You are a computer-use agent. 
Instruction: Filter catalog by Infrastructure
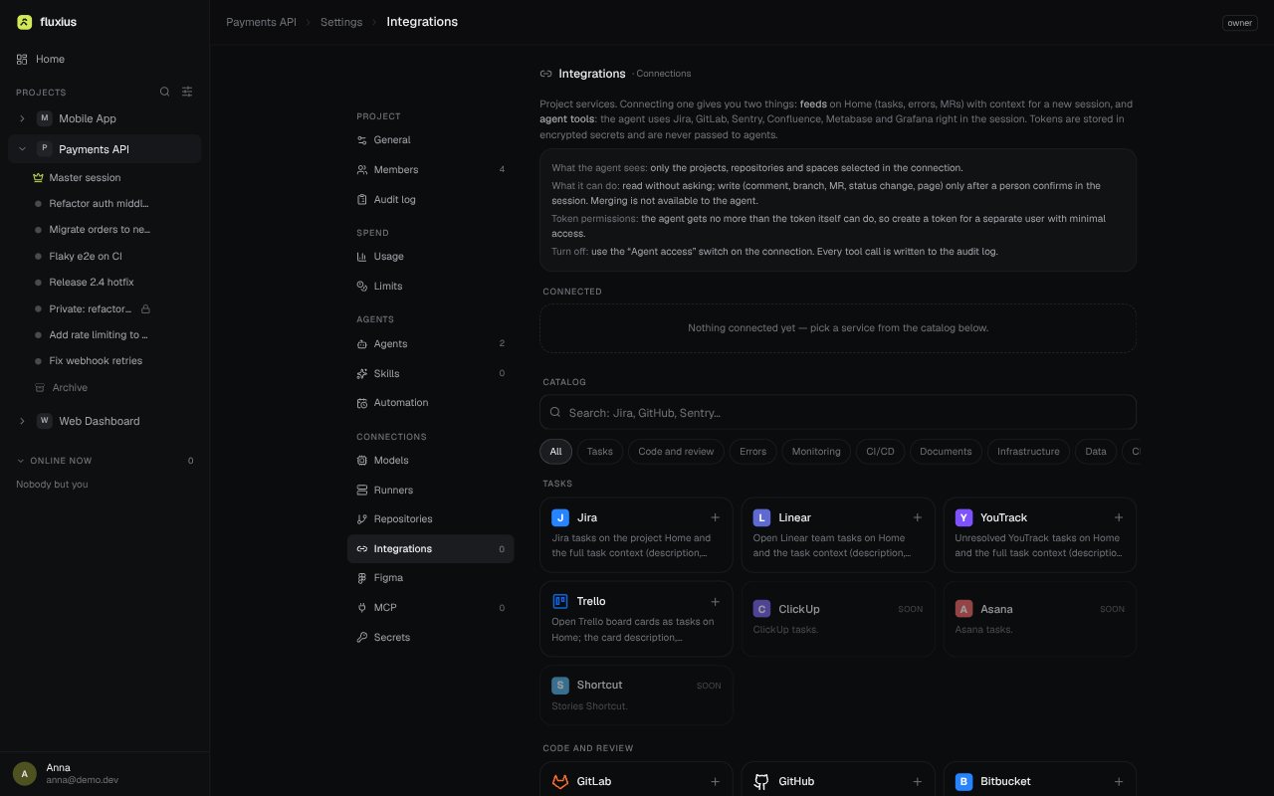1028,452
